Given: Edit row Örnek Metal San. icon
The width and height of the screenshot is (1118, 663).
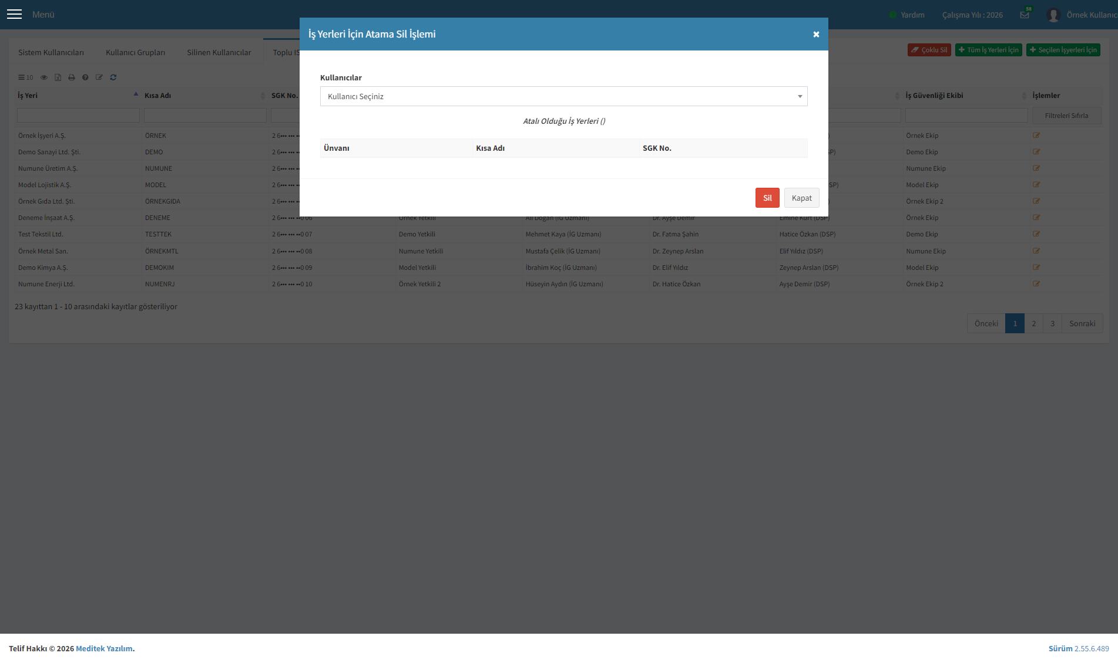Looking at the screenshot, I should point(1036,251).
